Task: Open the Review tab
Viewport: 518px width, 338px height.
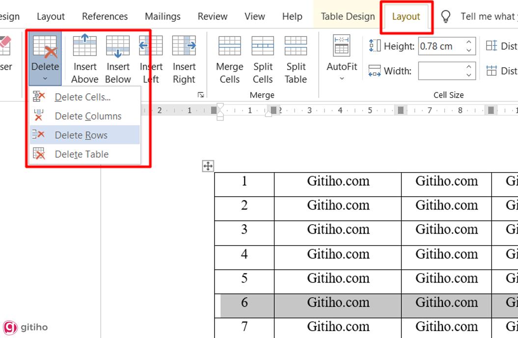Action: click(213, 17)
